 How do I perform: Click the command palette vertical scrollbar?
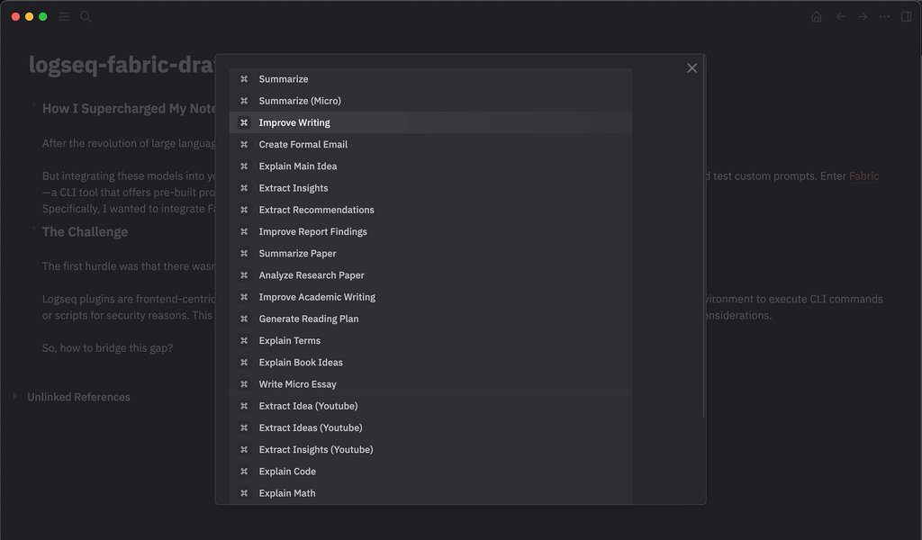coord(703,238)
